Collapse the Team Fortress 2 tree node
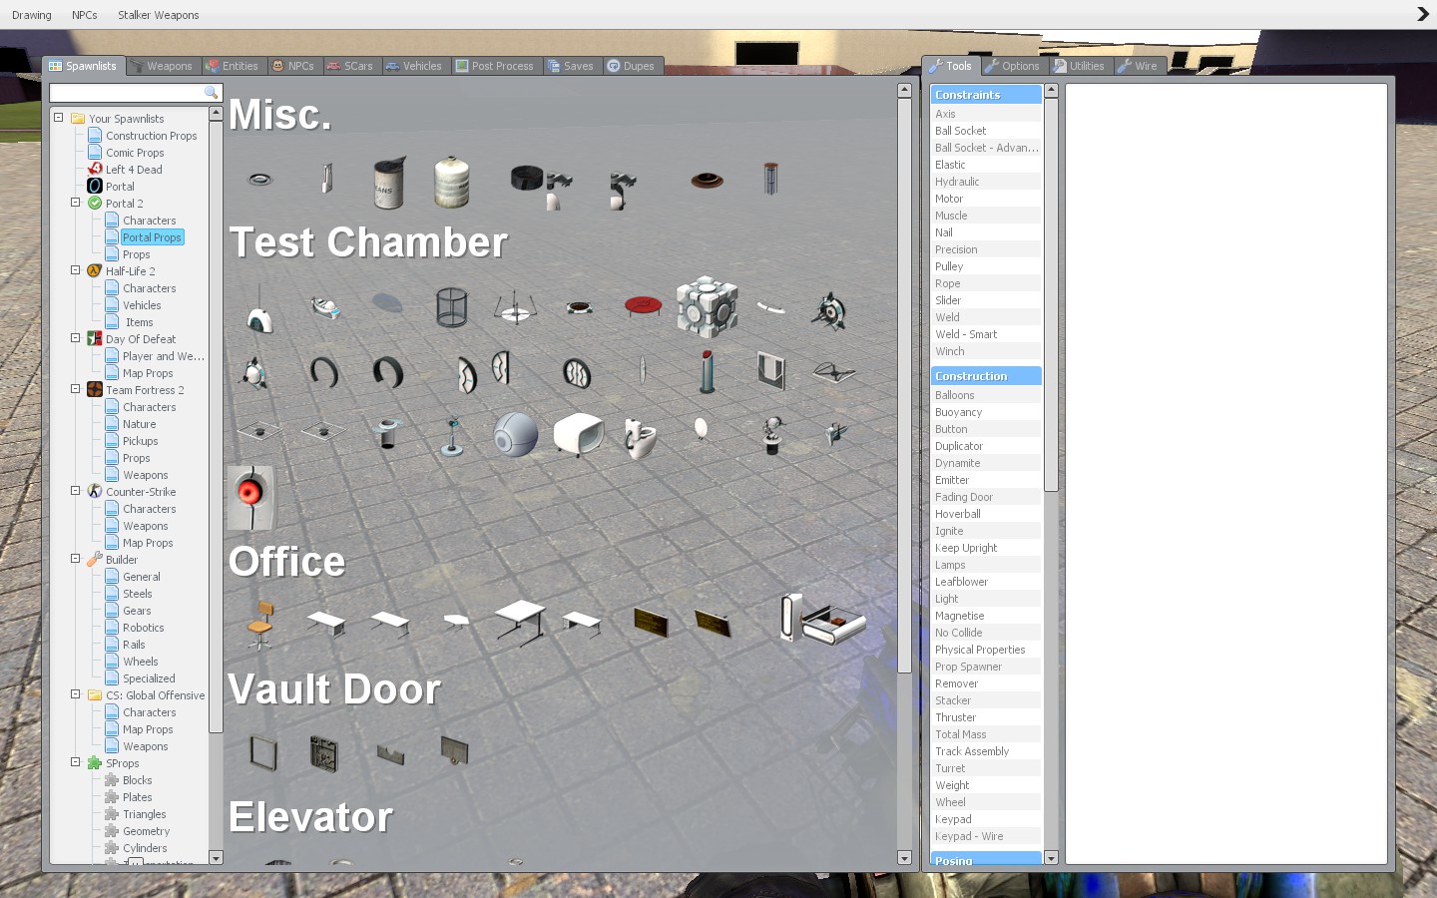This screenshot has width=1437, height=898. pos(76,389)
